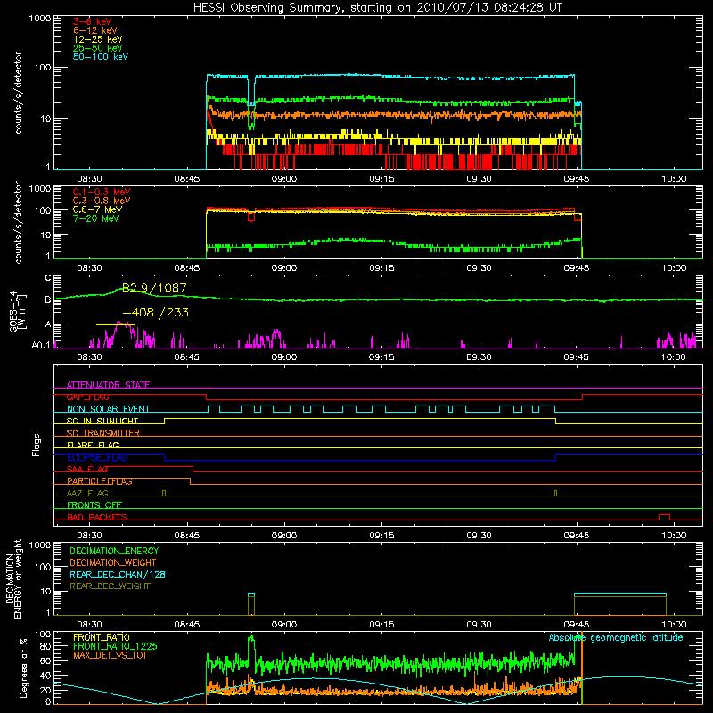This screenshot has height=713, width=713.
Task: Click the 0.8-7 MeV legend entry
Action: pyautogui.click(x=97, y=209)
